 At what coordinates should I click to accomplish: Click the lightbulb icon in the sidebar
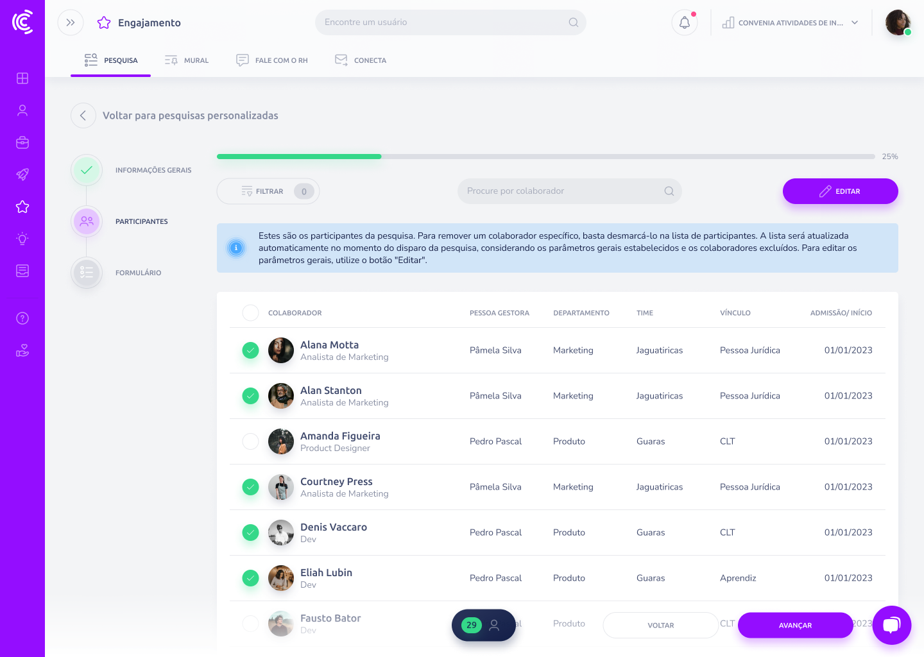pos(22,239)
